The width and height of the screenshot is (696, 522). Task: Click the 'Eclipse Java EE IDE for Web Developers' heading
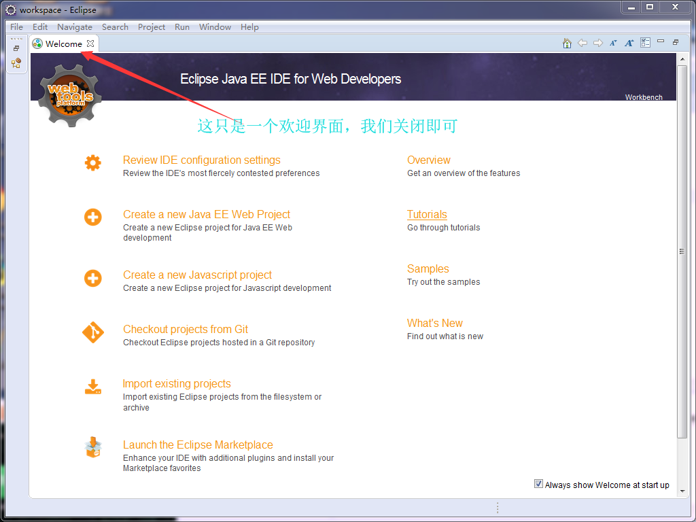290,79
